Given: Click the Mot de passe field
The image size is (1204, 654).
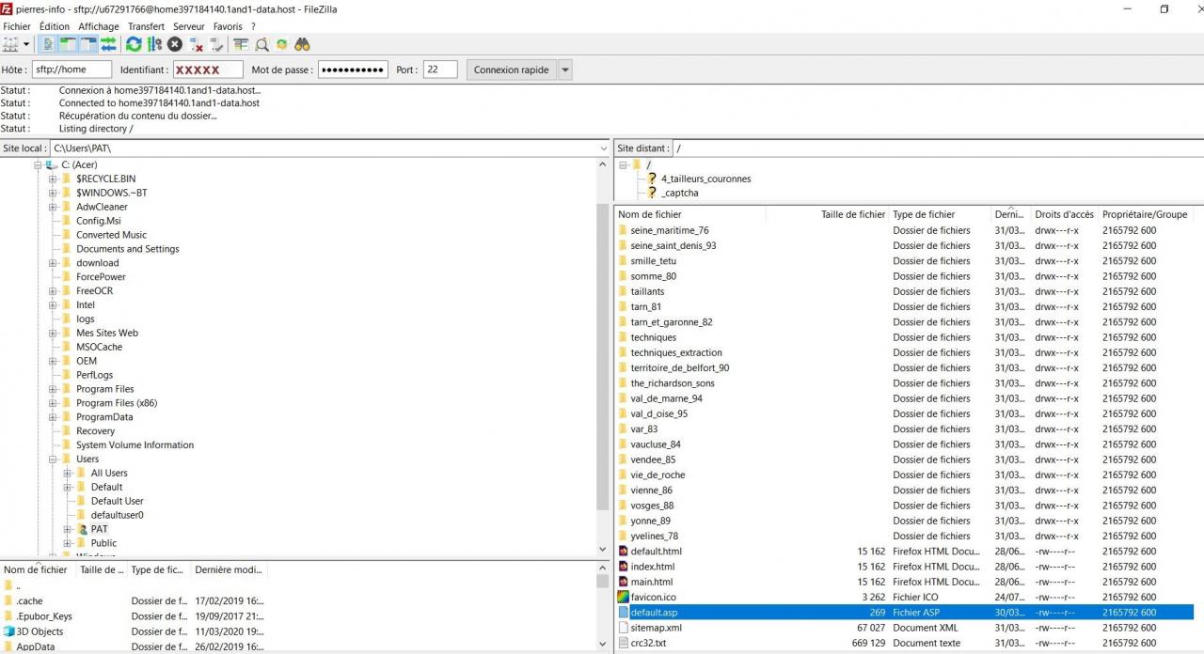Looking at the screenshot, I should pos(353,70).
